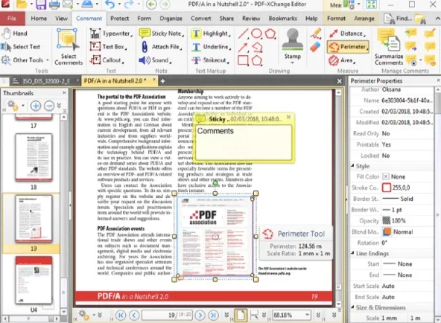The width and height of the screenshot is (441, 323).
Task: Click the Attach File tool
Action: pyautogui.click(x=161, y=47)
